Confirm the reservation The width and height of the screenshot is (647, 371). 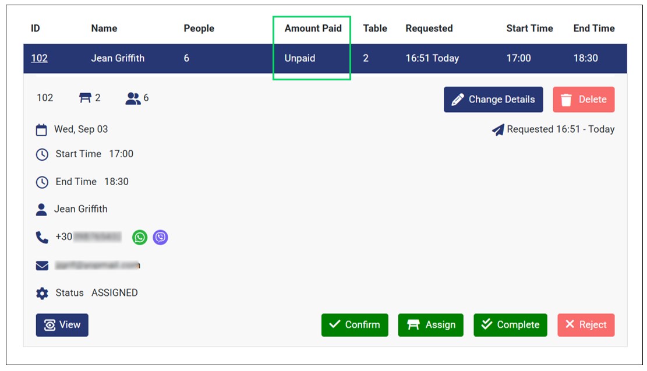[355, 325]
